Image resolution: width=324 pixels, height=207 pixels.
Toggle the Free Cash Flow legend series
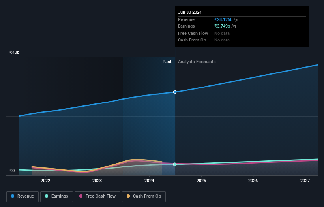tap(97, 196)
